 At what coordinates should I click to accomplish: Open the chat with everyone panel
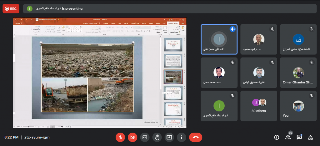pos(299,137)
